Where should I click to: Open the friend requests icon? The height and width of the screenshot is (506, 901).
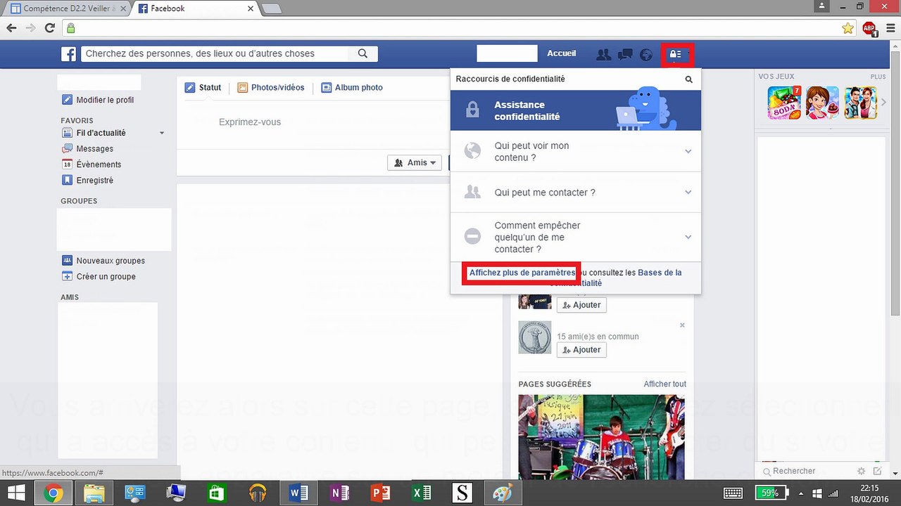[x=603, y=54]
